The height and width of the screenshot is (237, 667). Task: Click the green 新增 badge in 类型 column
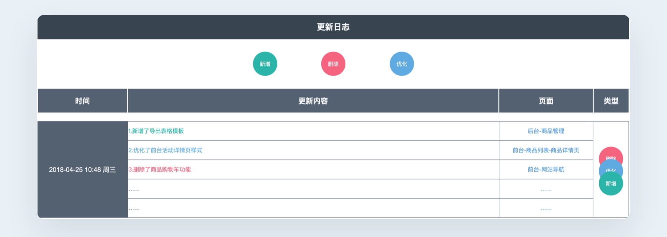tap(611, 183)
